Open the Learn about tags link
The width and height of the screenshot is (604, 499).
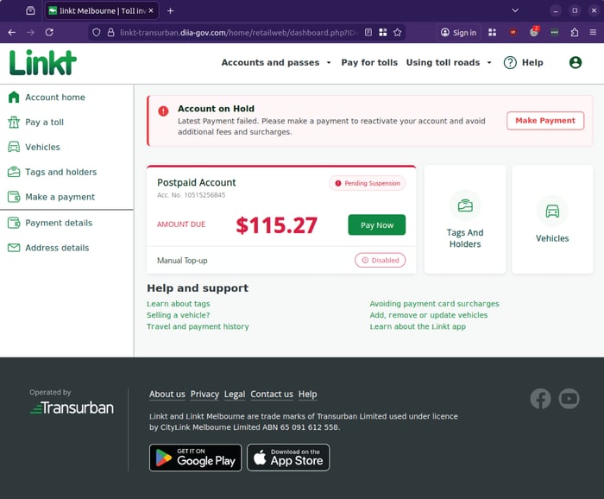point(179,304)
